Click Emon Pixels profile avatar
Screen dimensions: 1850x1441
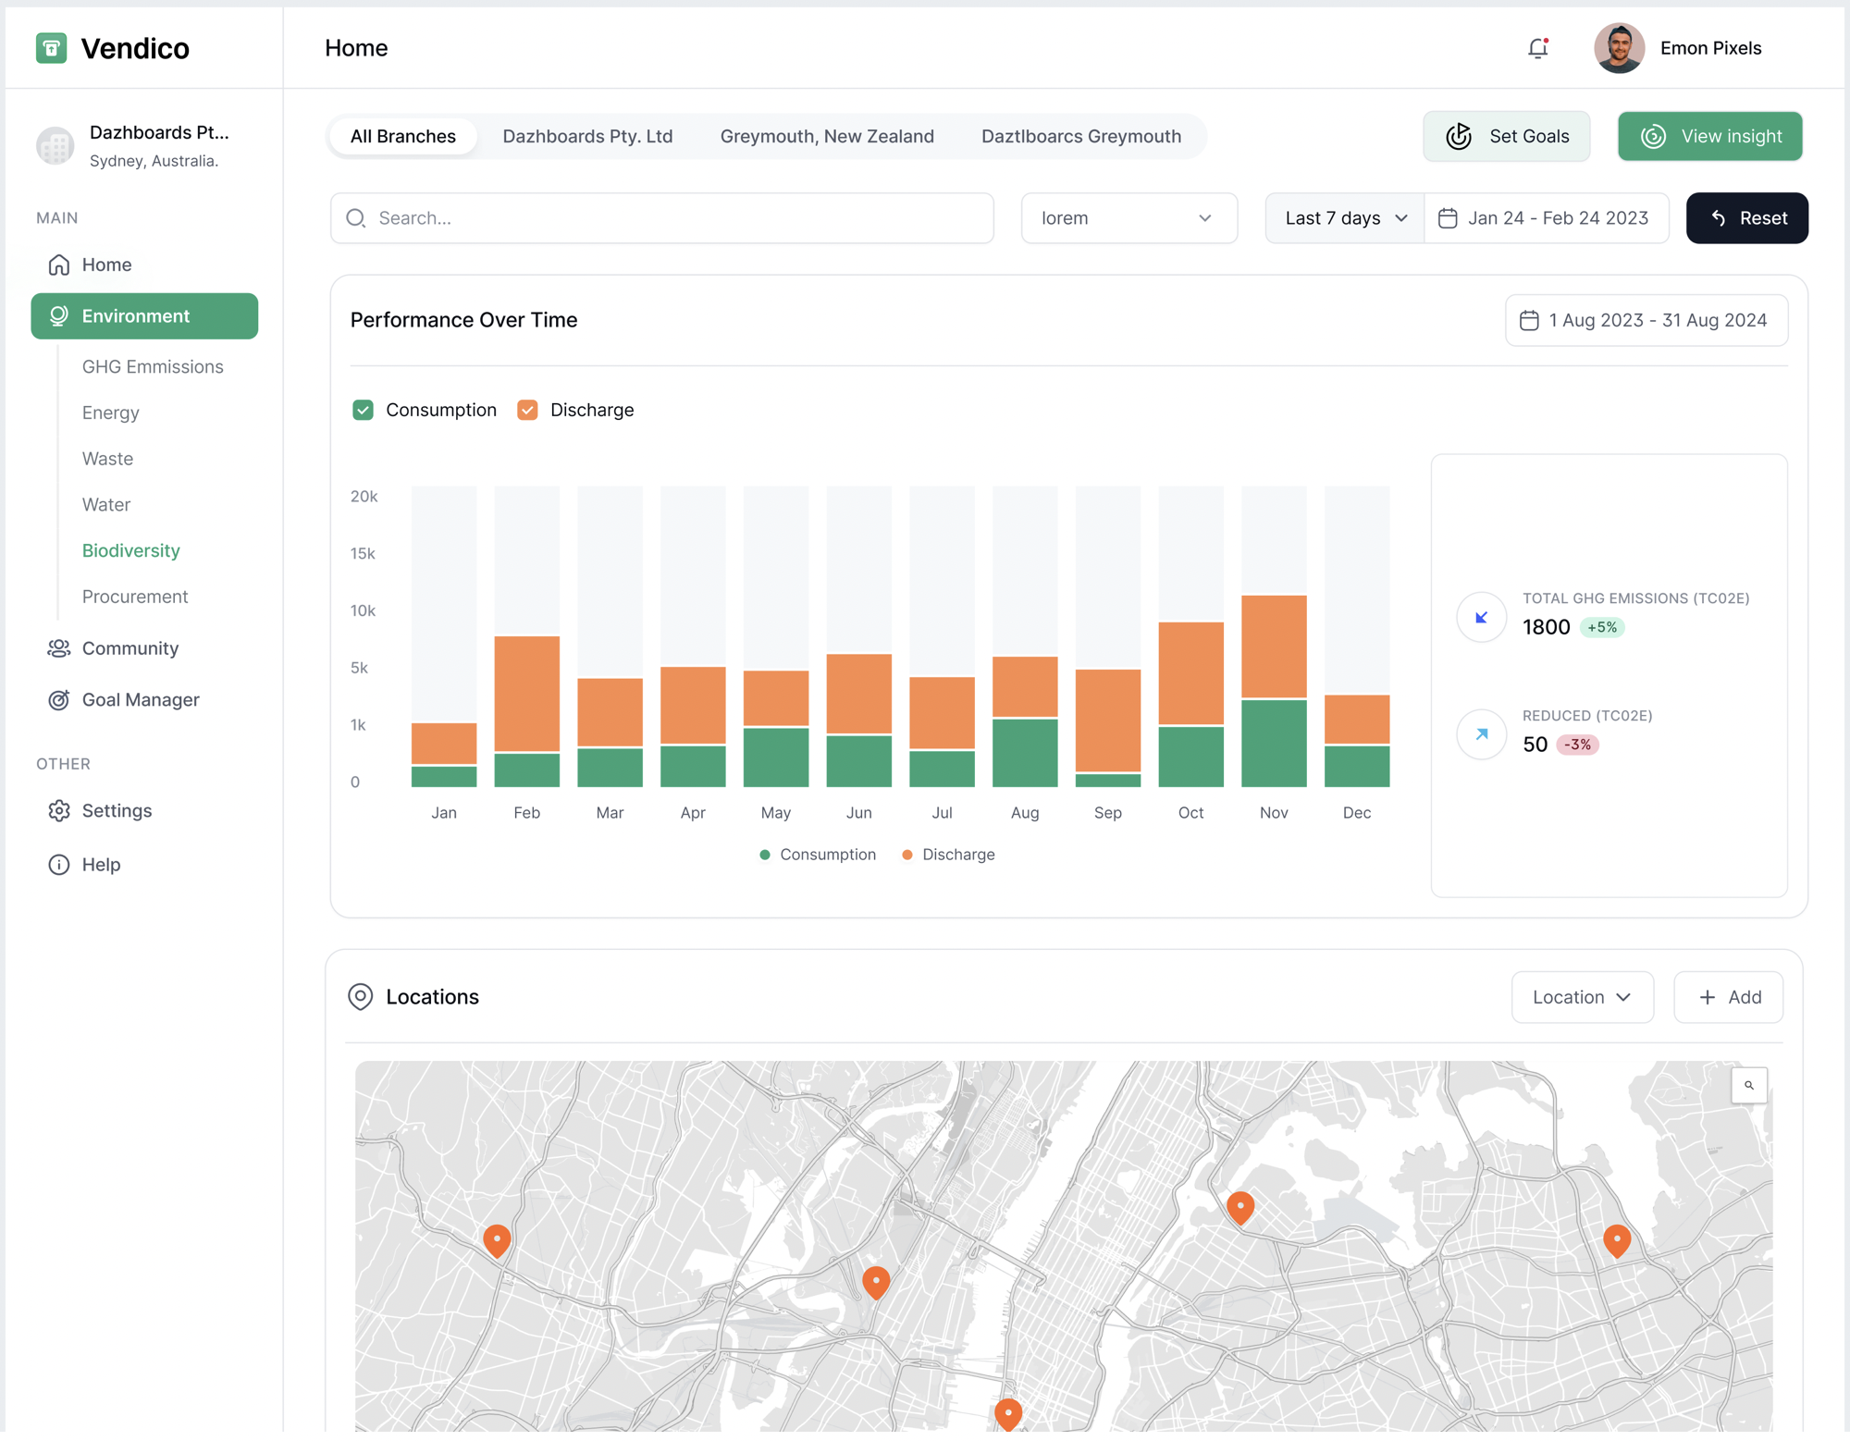click(1619, 48)
